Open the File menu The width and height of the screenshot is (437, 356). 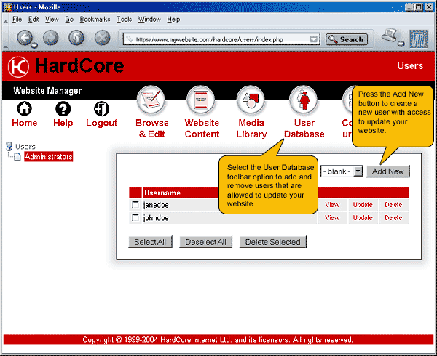[x=17, y=19]
